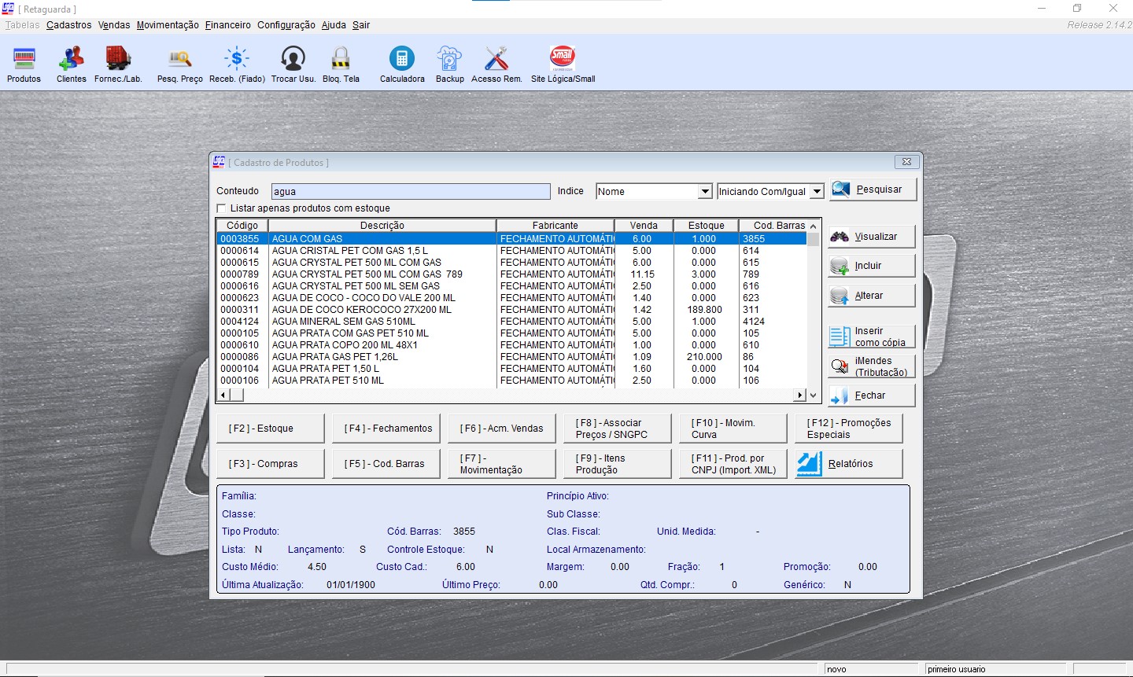The image size is (1133, 677).
Task: Open the Cadastros menu
Action: coord(68,25)
